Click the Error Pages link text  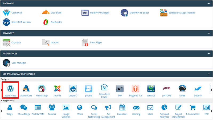tap(96, 42)
